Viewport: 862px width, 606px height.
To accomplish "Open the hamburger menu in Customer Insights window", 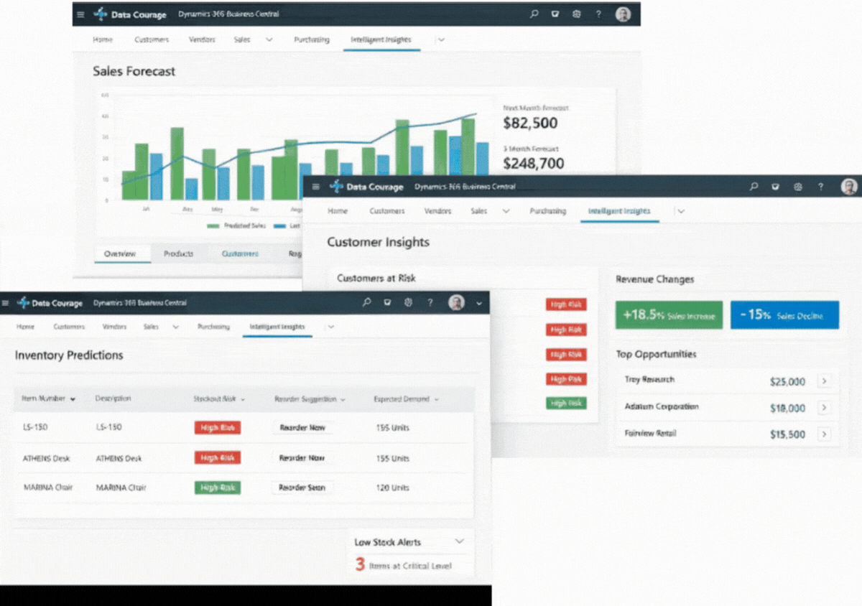I will [x=316, y=187].
